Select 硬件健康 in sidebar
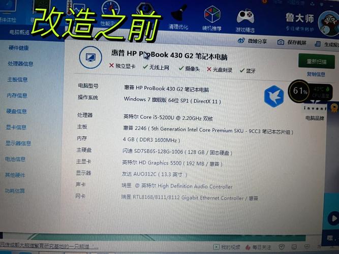 pyautogui.click(x=19, y=48)
